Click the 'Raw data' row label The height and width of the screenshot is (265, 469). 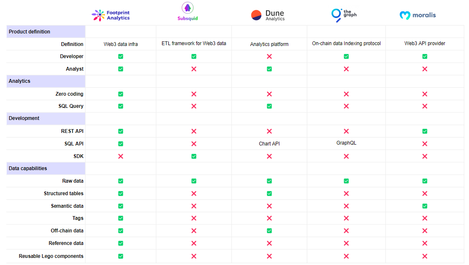[73, 181]
